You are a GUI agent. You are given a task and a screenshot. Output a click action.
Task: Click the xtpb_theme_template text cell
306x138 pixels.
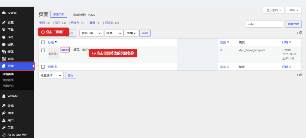(252, 50)
